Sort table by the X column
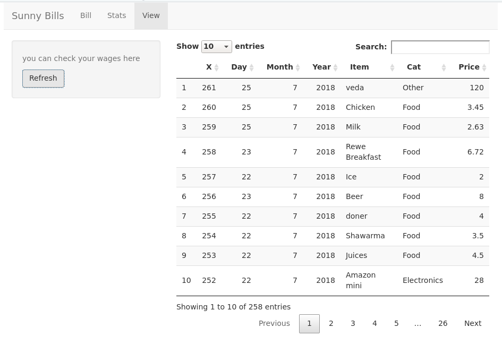The height and width of the screenshot is (362, 502). [x=209, y=67]
